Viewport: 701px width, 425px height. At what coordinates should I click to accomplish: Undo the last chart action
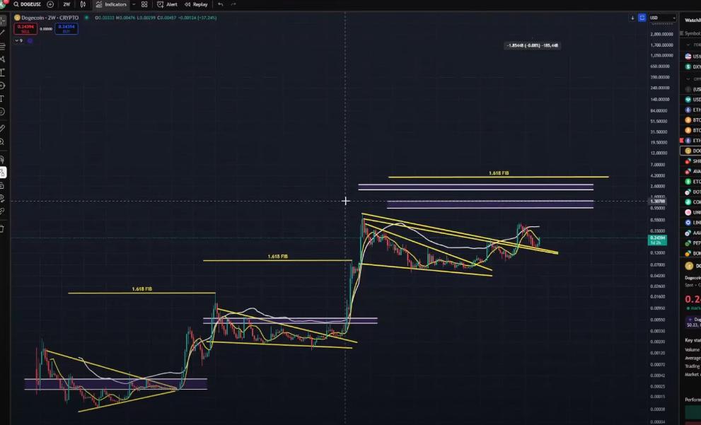221,4
